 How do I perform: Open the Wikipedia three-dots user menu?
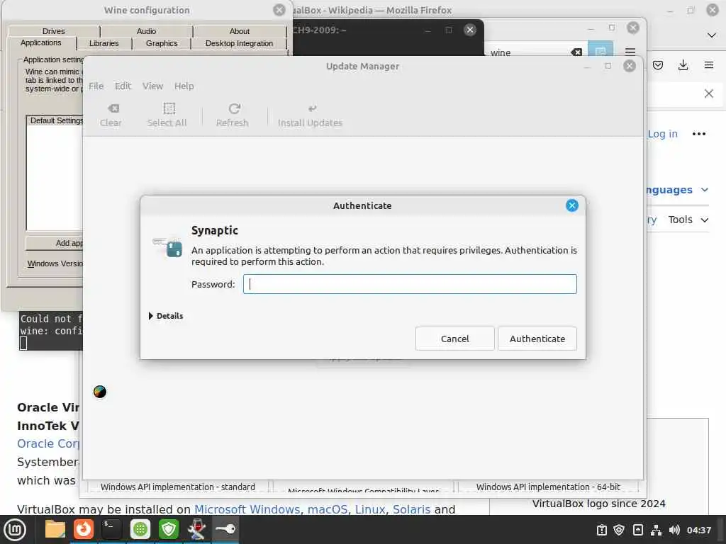698,134
